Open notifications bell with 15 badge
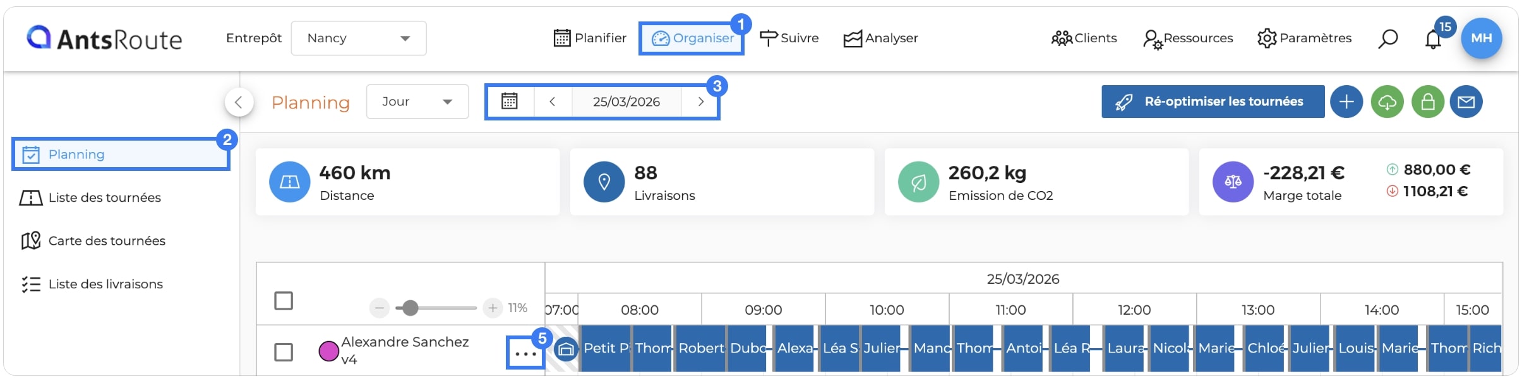1522x379 pixels. [1433, 39]
